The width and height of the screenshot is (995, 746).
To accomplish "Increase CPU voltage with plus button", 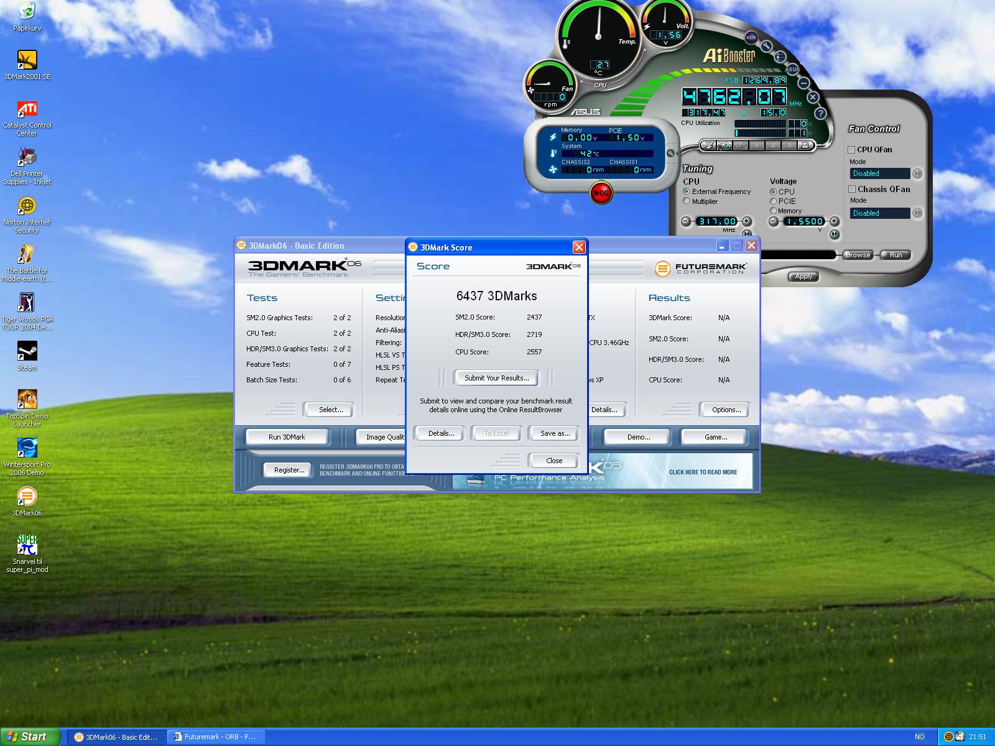I will coord(833,221).
